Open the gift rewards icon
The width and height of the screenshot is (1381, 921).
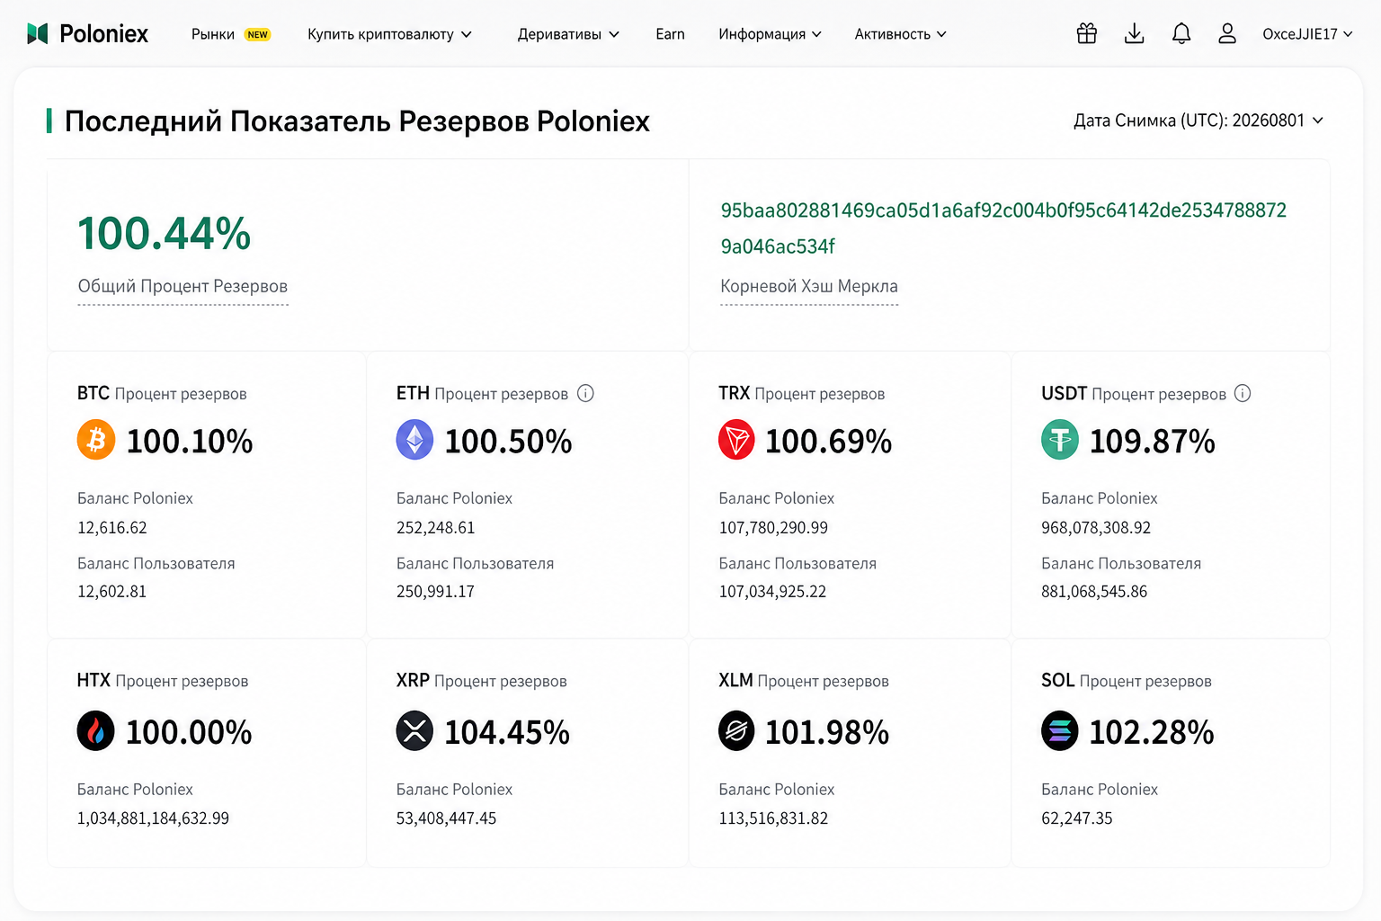(1086, 33)
